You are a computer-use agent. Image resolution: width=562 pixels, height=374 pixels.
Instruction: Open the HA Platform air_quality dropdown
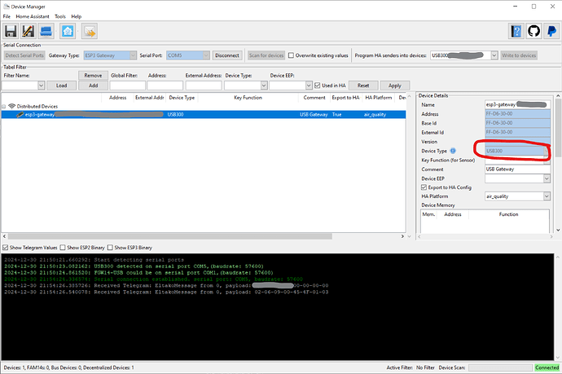[x=547, y=196]
